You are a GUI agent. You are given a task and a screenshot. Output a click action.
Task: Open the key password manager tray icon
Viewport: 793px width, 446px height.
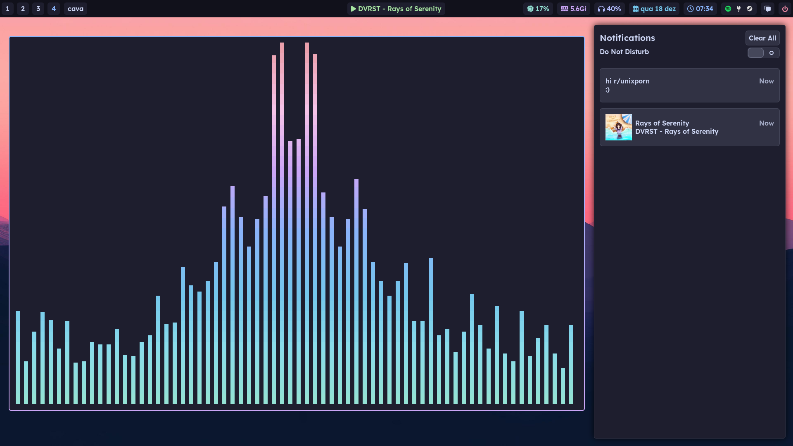tap(739, 9)
